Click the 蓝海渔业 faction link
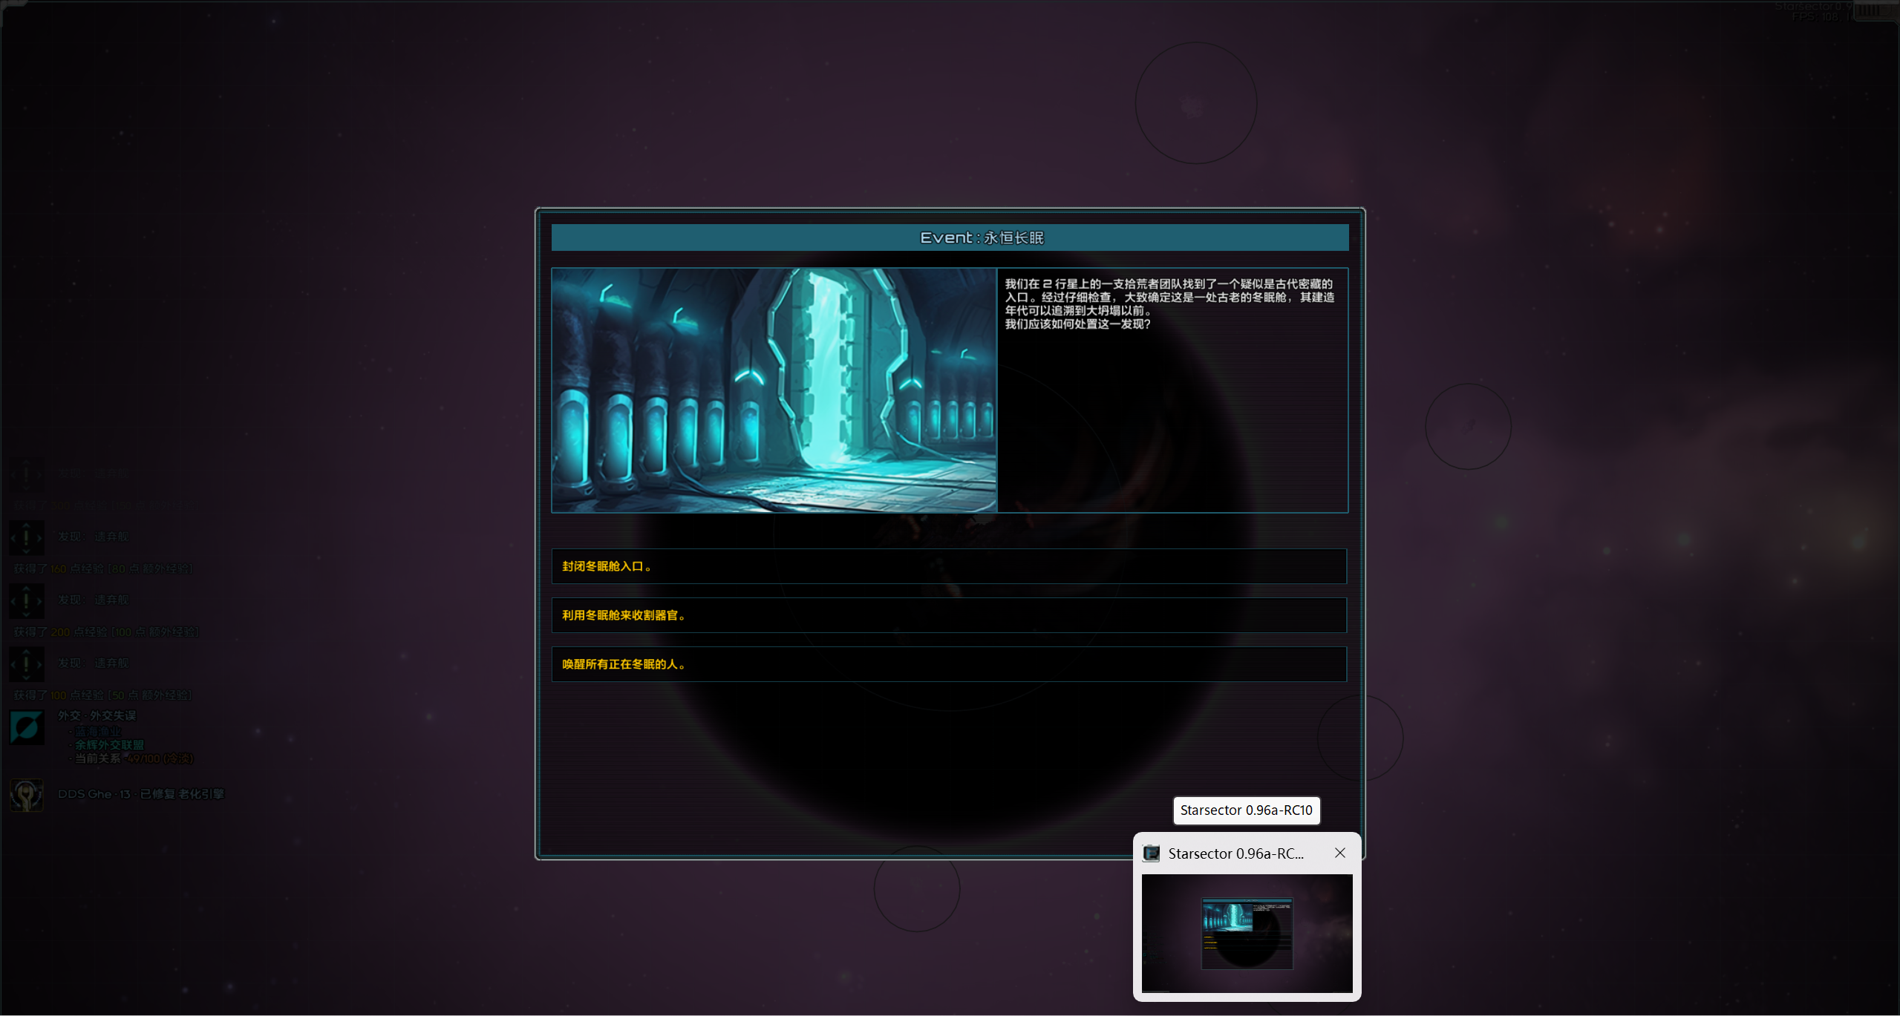Screen dimensions: 1900x1016 click(97, 731)
